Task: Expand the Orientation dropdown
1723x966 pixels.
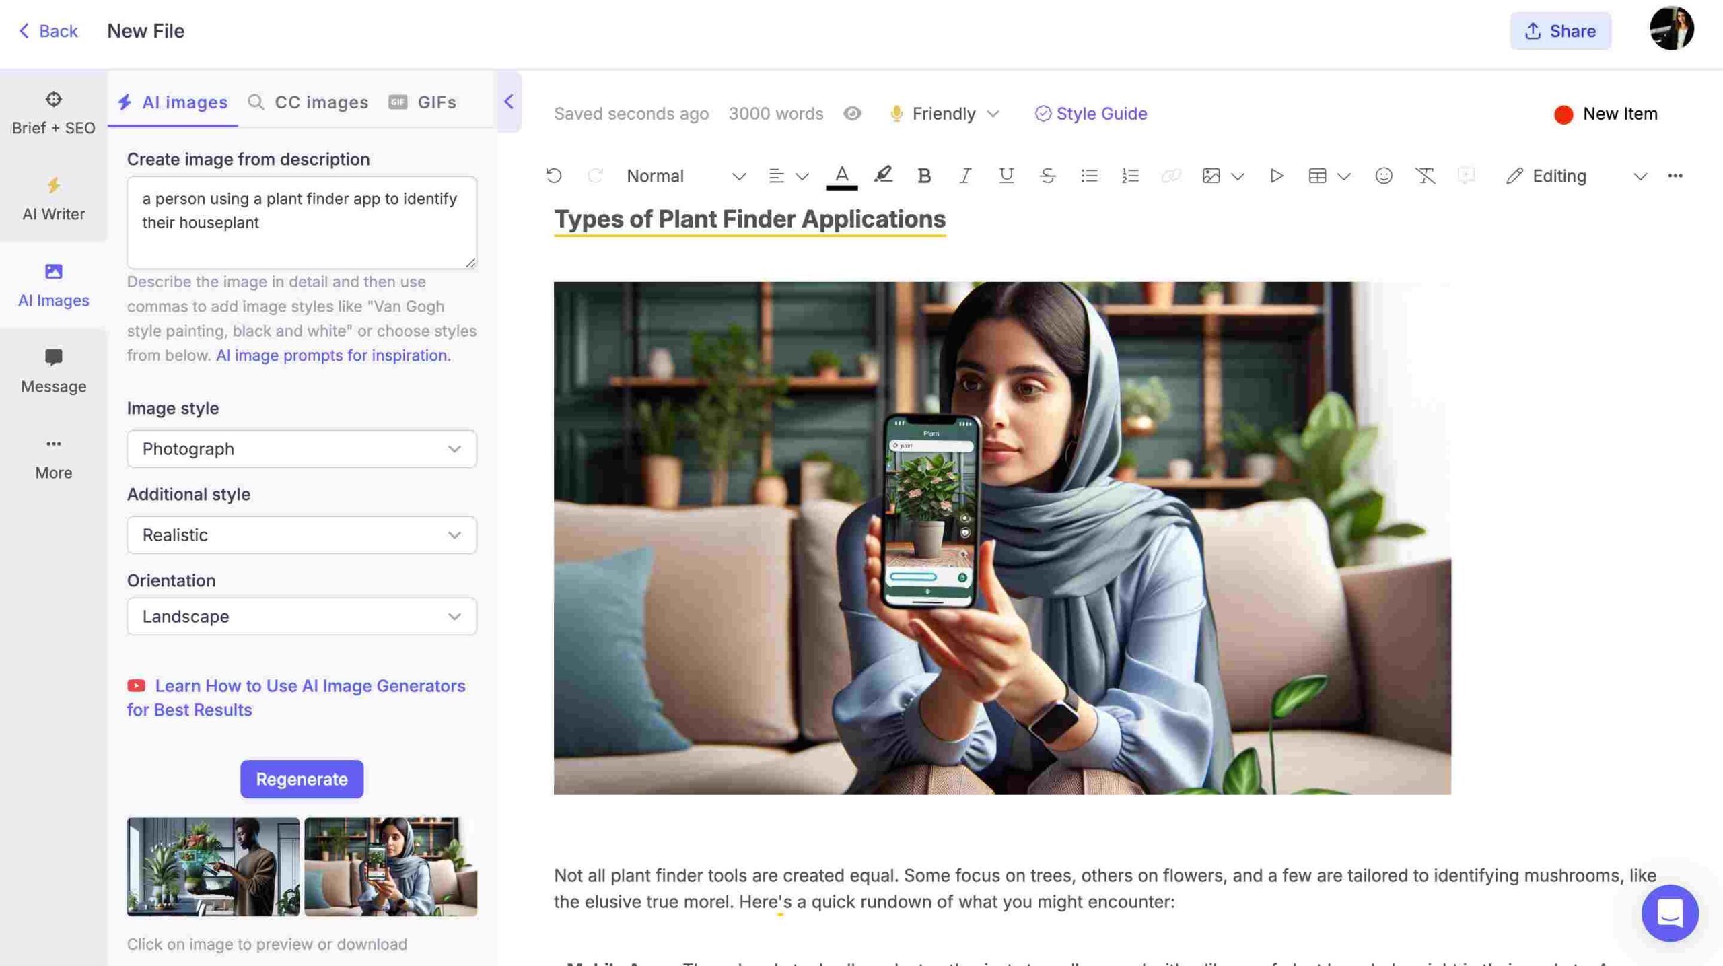Action: [x=302, y=615]
